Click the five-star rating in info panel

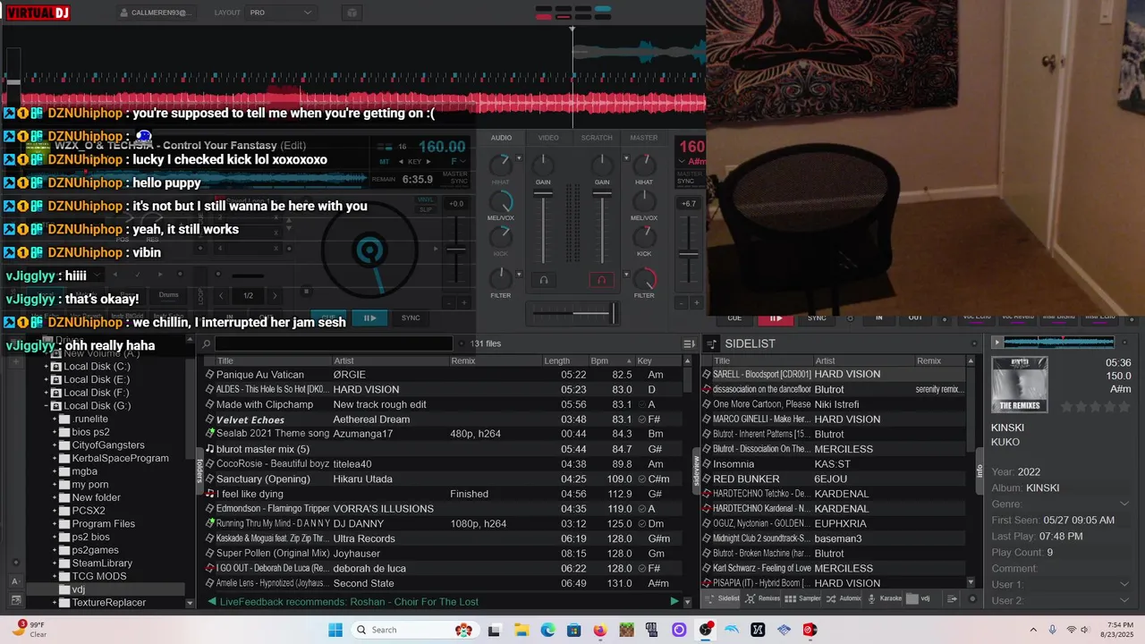1096,407
